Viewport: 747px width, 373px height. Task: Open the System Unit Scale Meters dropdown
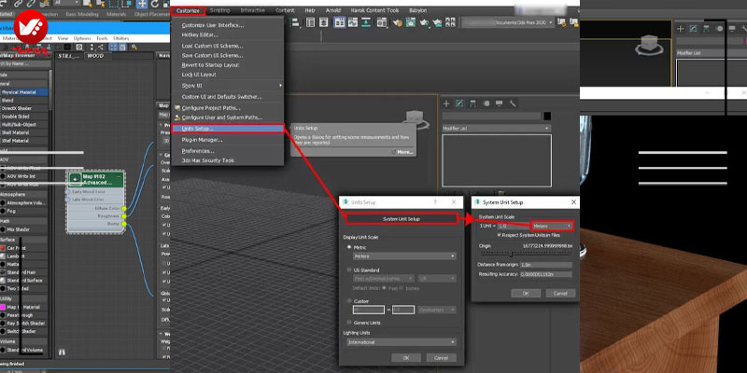(x=552, y=226)
